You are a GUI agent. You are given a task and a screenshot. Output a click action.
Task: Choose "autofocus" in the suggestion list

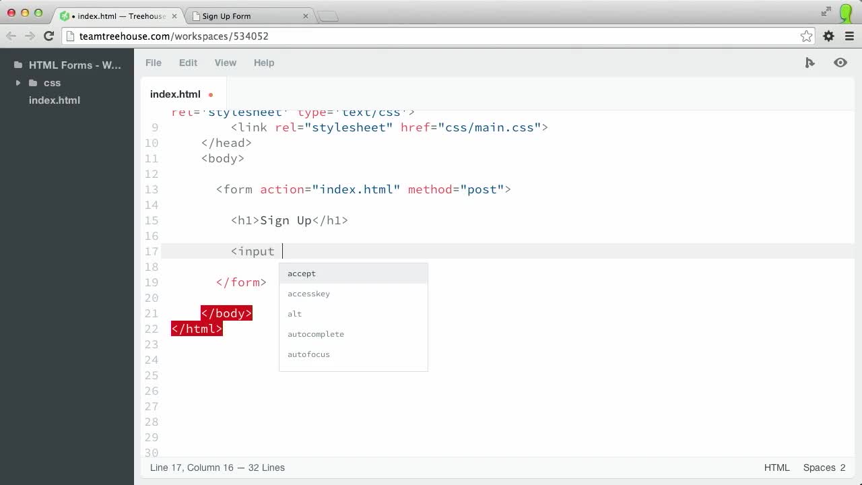pyautogui.click(x=308, y=354)
